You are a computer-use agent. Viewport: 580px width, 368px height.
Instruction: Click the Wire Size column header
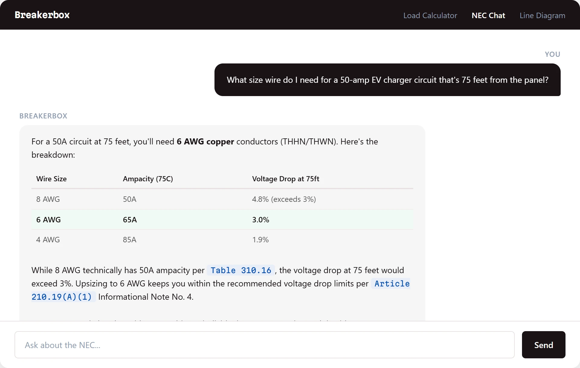pos(51,179)
